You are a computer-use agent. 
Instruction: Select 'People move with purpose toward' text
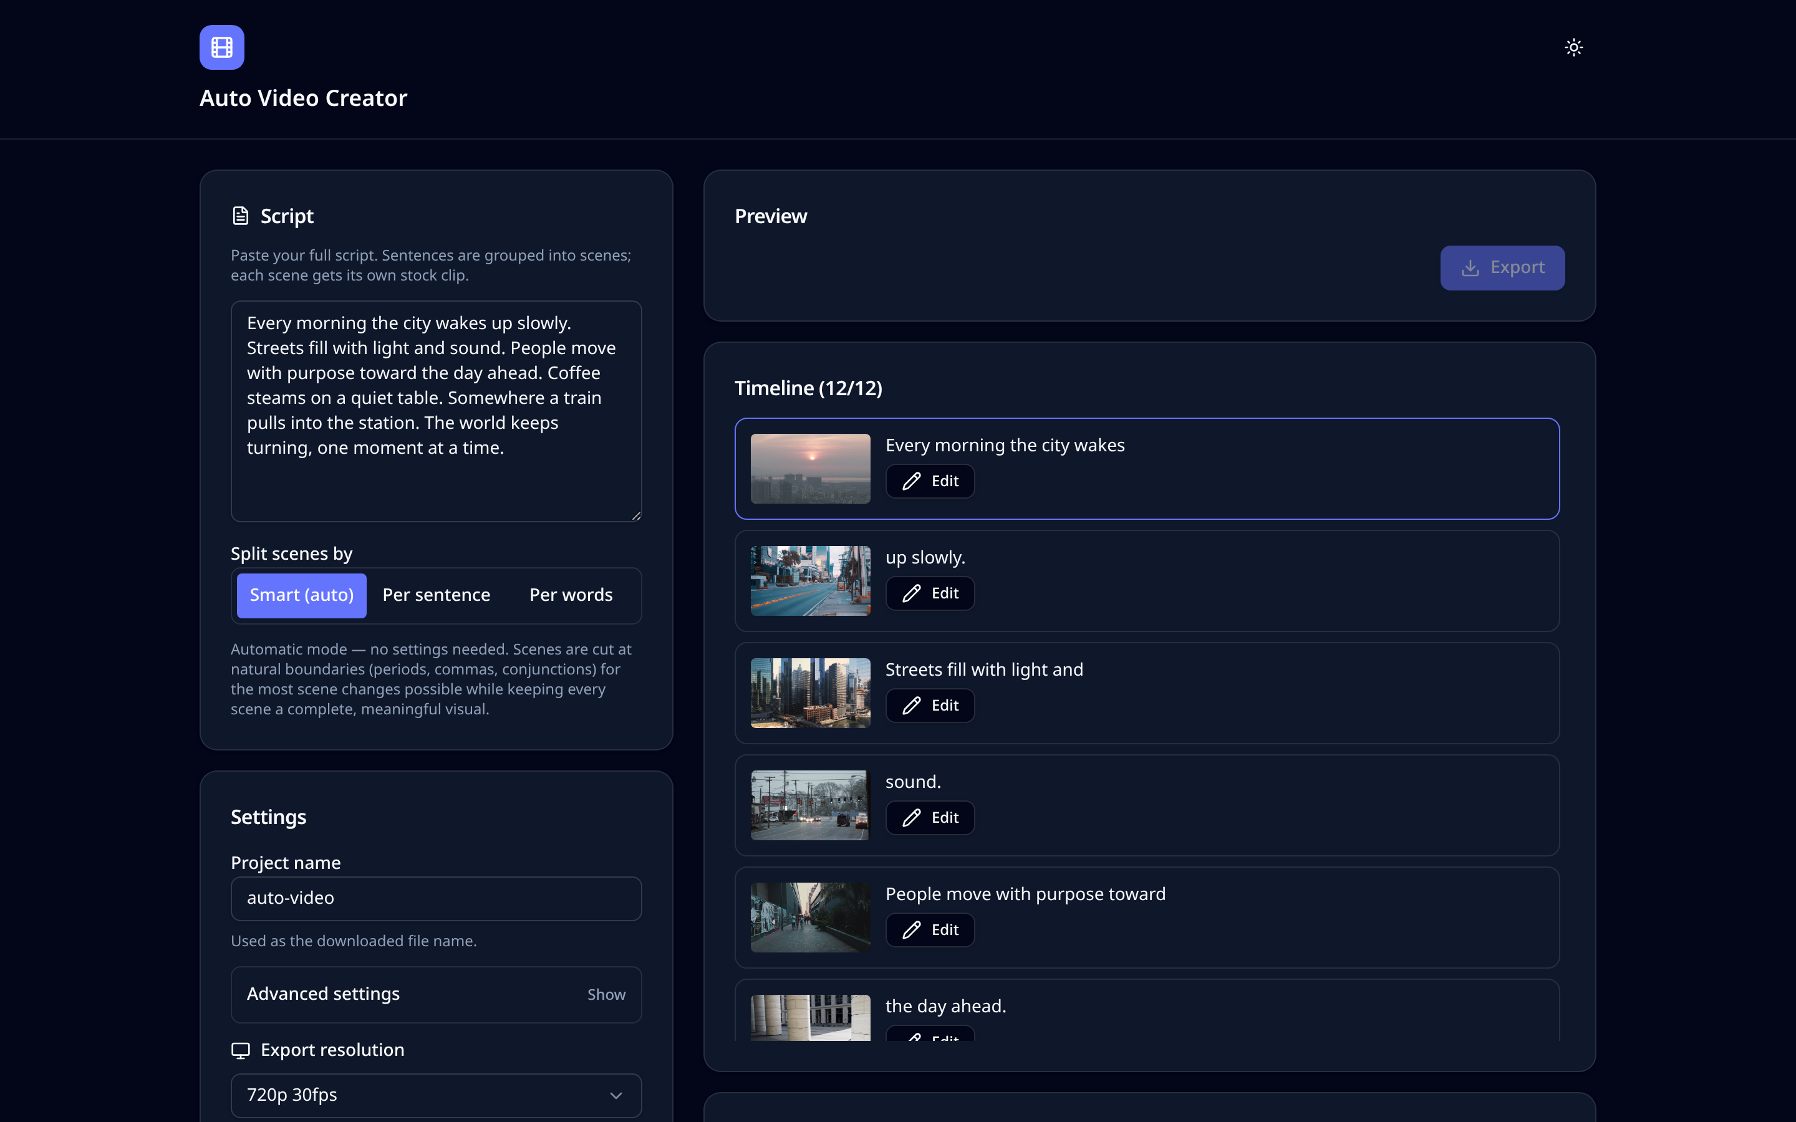click(1026, 893)
